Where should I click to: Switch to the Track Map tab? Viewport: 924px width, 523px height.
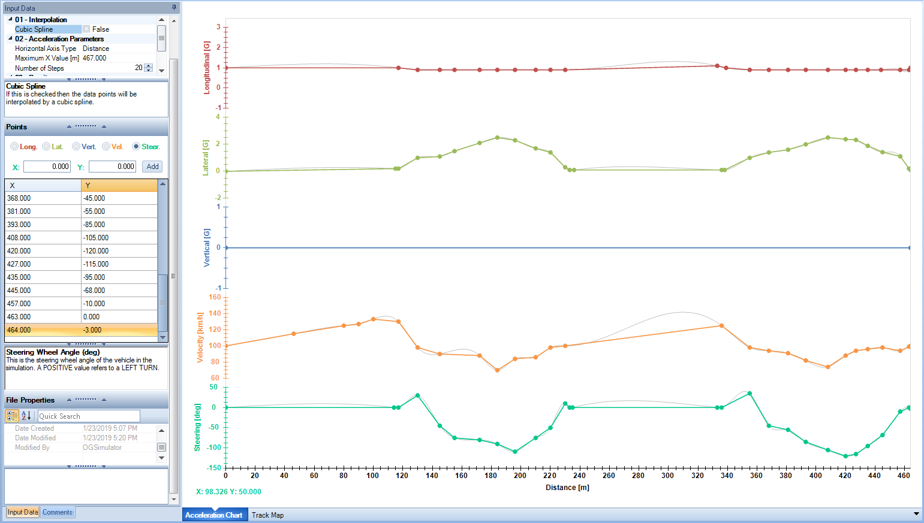(267, 515)
